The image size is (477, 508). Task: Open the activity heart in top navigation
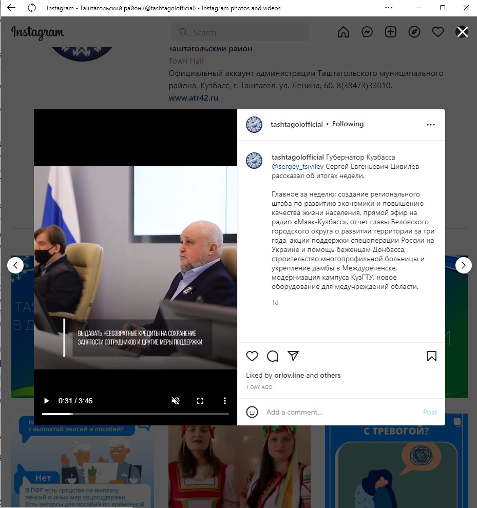(x=438, y=32)
